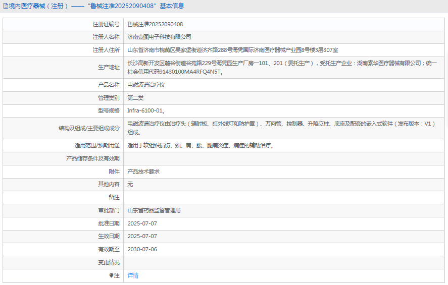Click the 注 label in last row
The height and width of the screenshot is (285, 448).
117,275
